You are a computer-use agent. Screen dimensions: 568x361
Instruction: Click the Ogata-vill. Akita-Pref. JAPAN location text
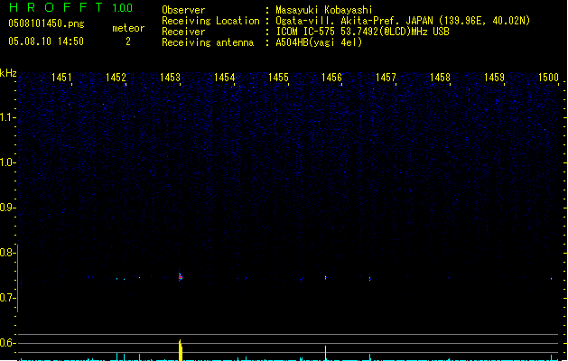[403, 21]
